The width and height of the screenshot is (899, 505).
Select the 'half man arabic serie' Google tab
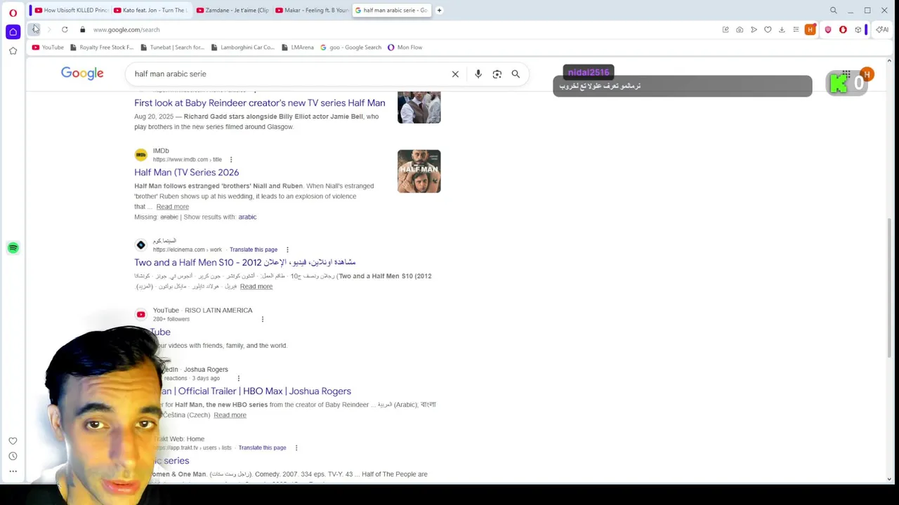(391, 11)
